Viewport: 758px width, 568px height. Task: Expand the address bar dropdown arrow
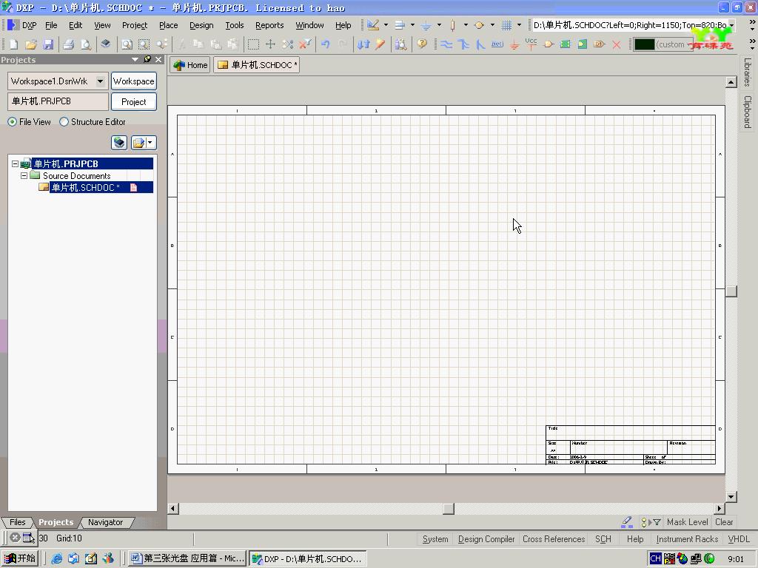tap(732, 25)
